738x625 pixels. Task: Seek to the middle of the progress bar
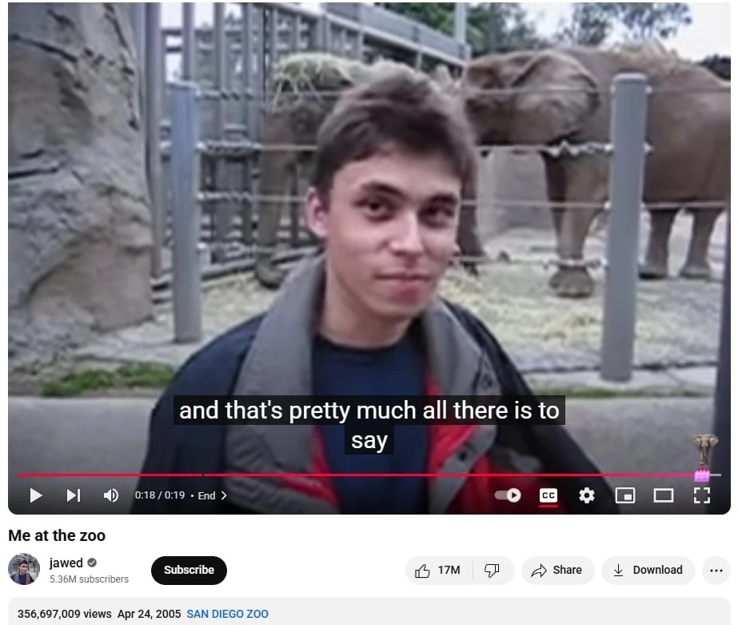(x=369, y=475)
